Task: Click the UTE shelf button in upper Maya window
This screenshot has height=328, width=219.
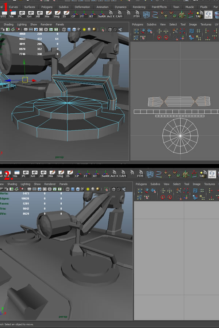Action: coord(3,15)
